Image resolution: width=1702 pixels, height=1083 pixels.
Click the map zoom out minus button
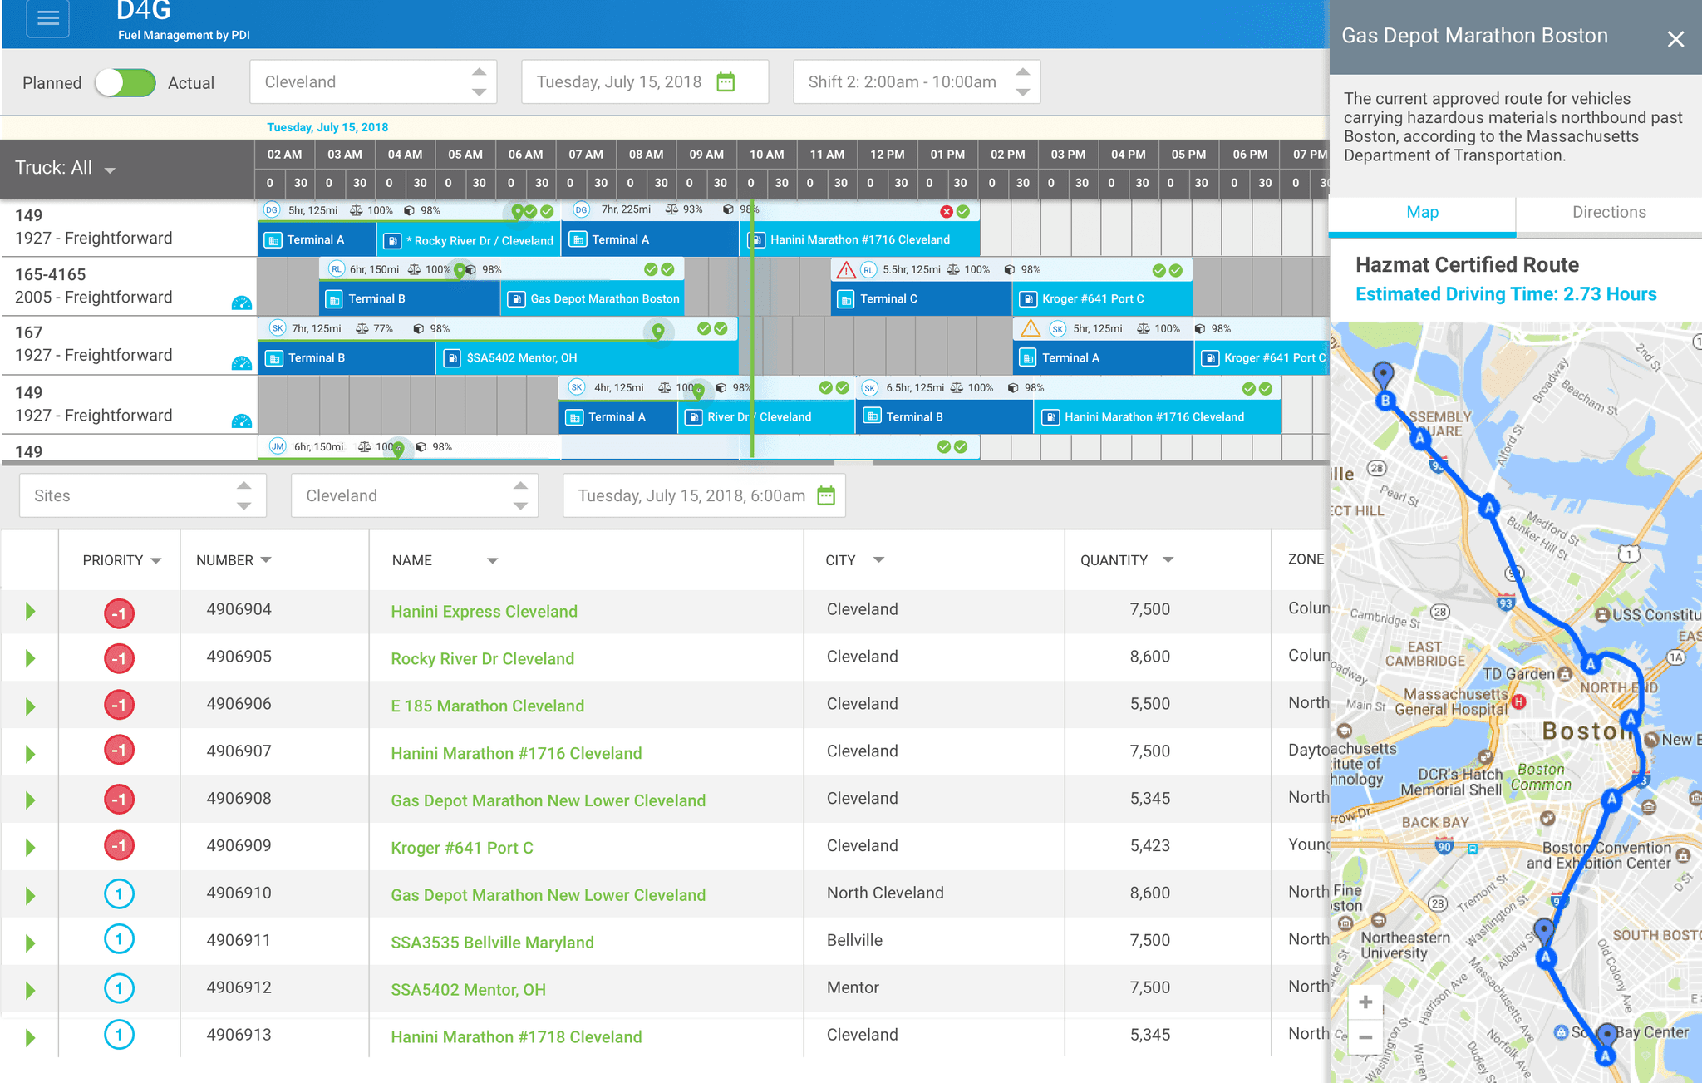point(1365,1037)
